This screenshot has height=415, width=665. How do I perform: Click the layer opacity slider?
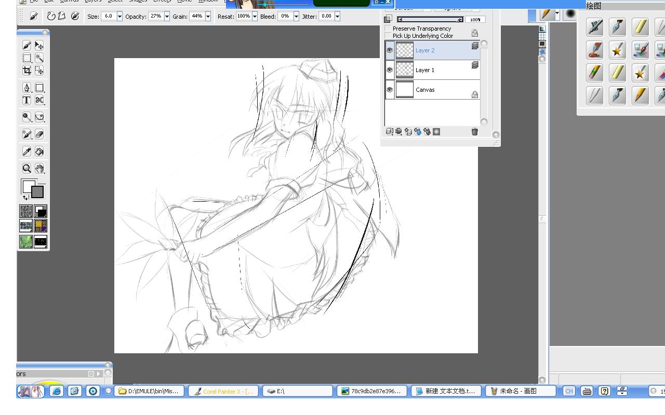pos(430,20)
